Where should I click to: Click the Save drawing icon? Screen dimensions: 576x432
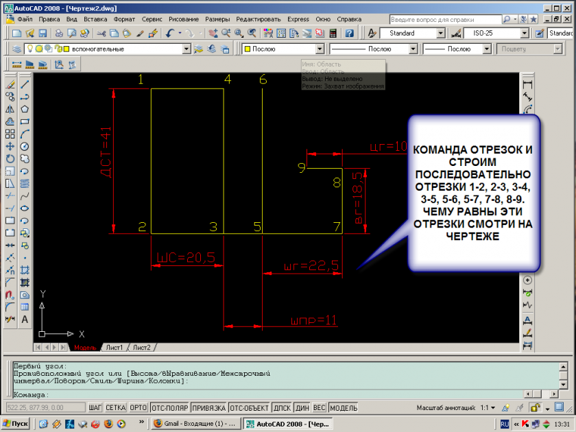point(43,33)
